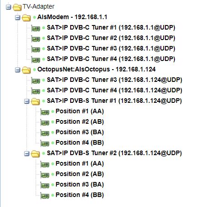Click card icon of DVB-C Tuner #1 (192.168.1.1)

tap(36, 28)
